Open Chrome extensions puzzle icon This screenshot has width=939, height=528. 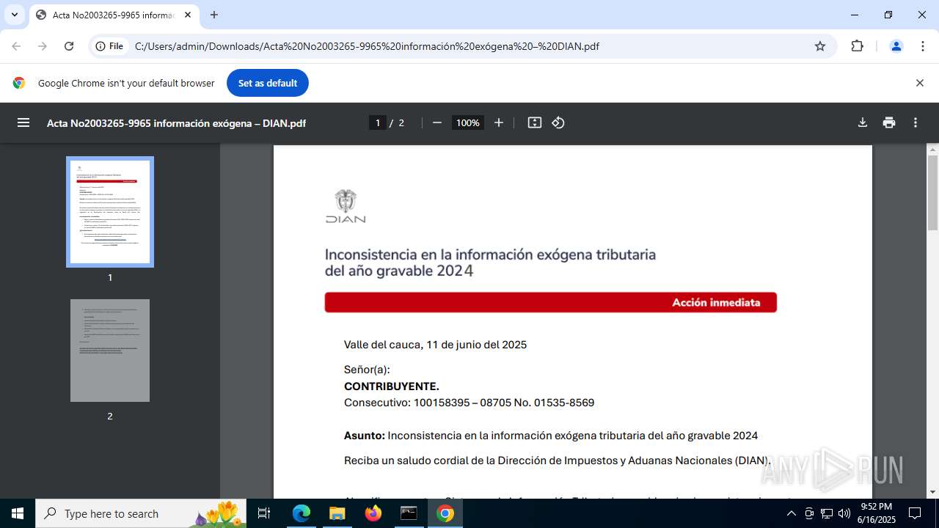coord(857,46)
